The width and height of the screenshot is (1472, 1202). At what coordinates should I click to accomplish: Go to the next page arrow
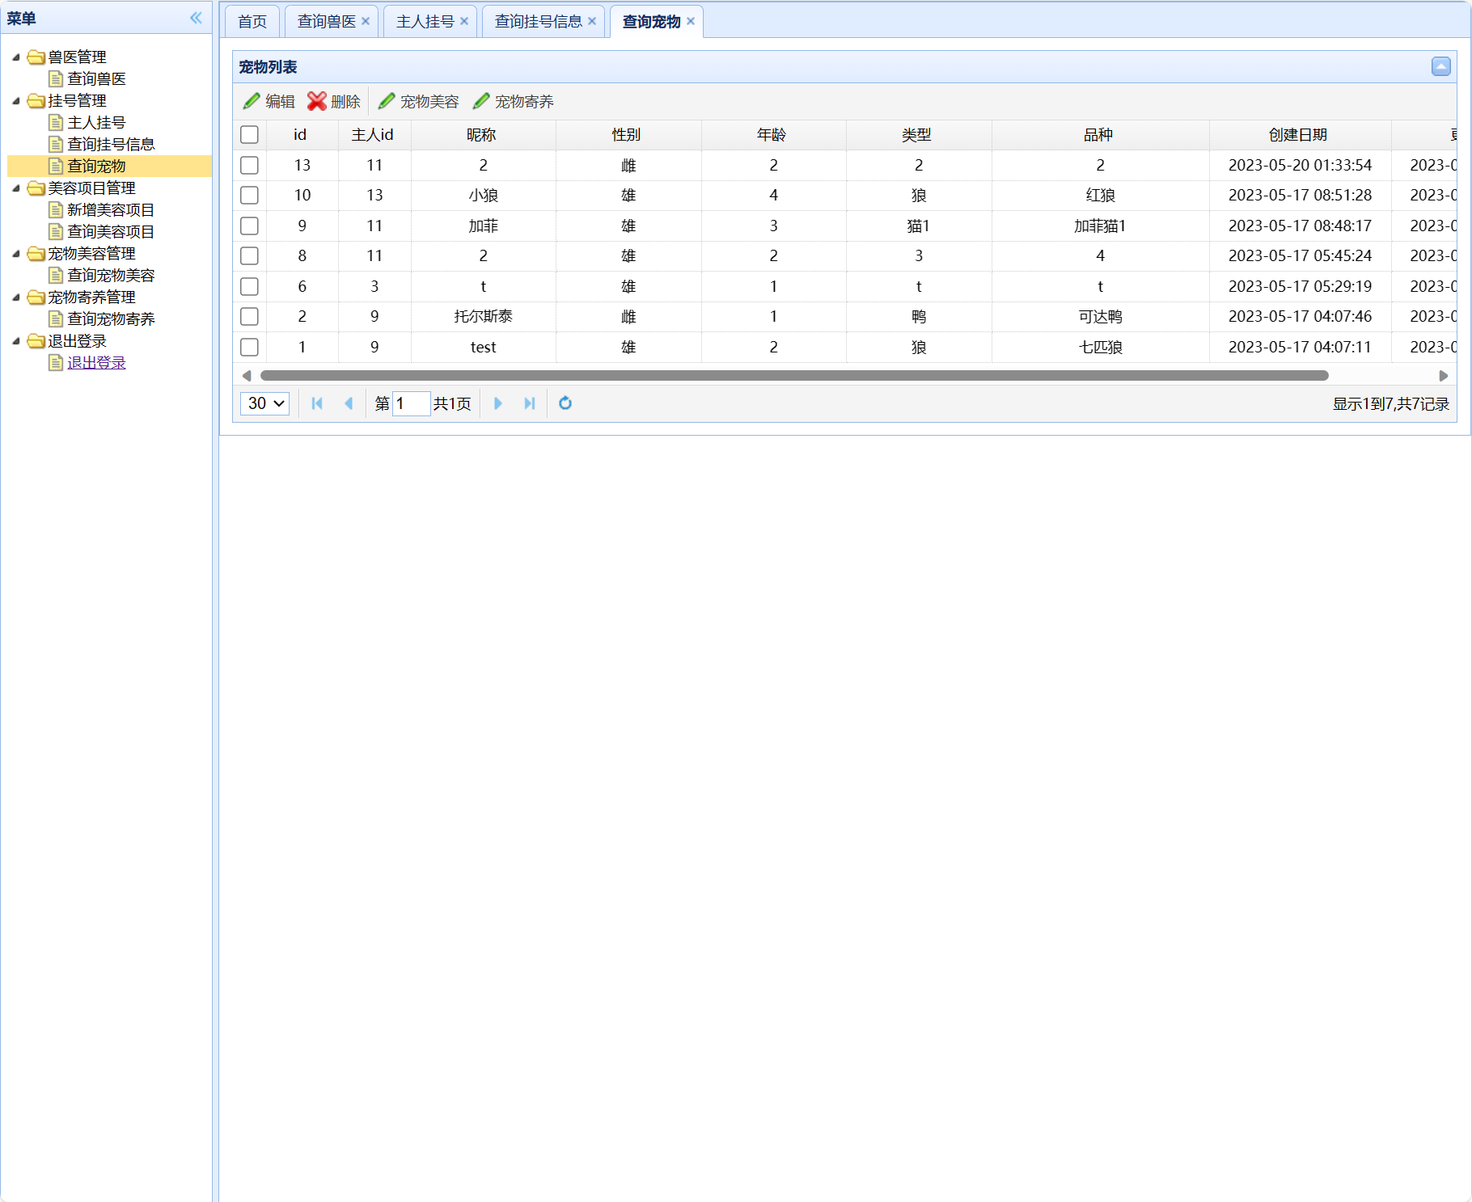(x=498, y=403)
